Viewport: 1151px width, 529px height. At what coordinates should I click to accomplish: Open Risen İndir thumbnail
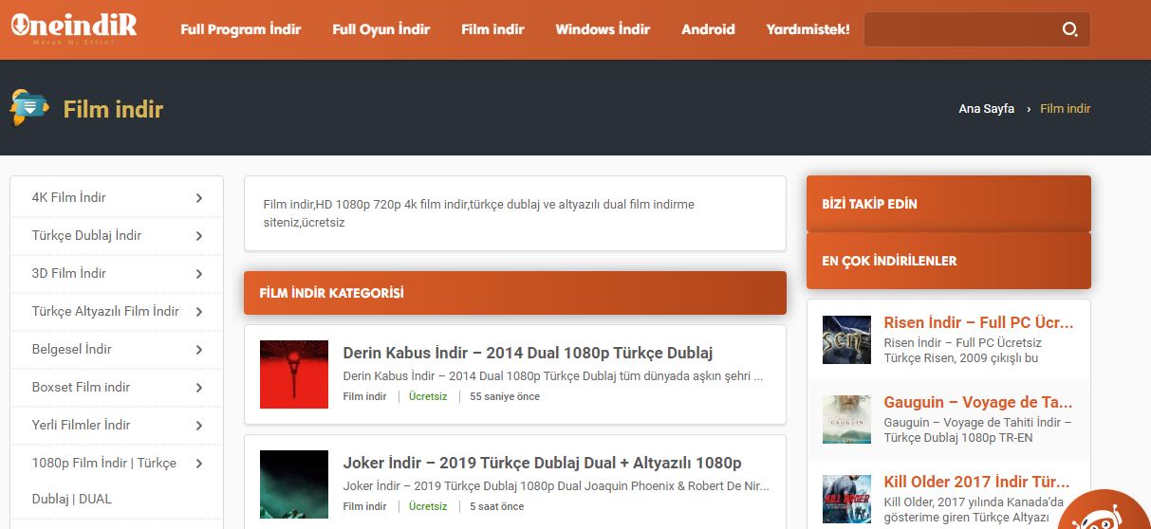tap(846, 339)
